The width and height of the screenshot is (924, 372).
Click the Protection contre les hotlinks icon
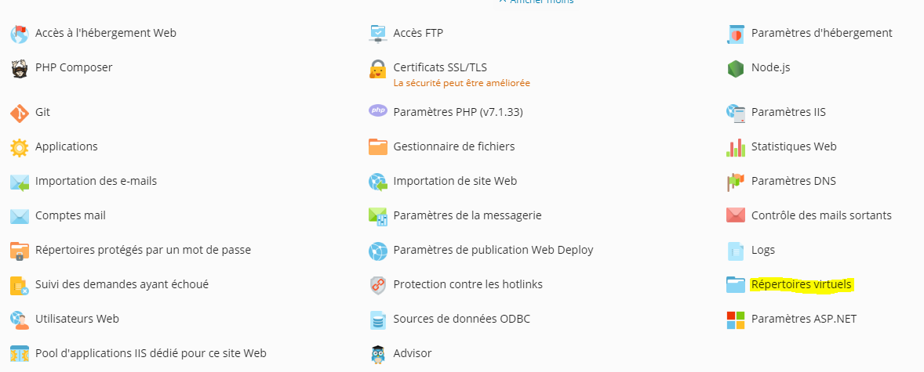378,285
